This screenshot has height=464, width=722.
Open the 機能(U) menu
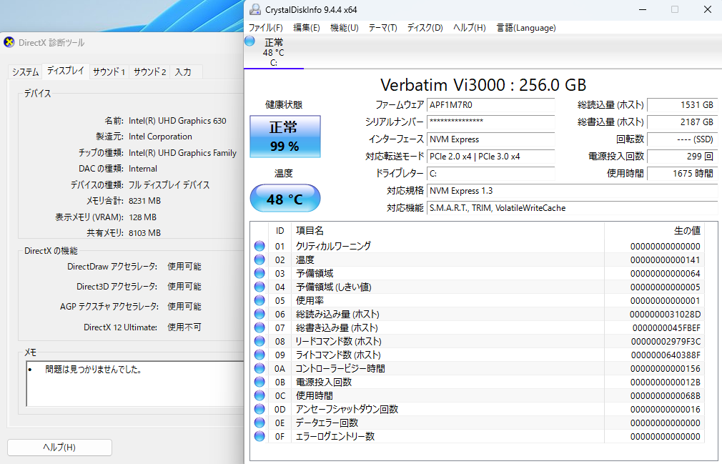point(344,28)
